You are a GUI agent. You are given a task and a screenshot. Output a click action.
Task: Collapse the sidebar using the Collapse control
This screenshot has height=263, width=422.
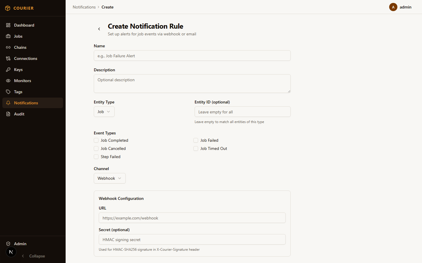coord(33,256)
